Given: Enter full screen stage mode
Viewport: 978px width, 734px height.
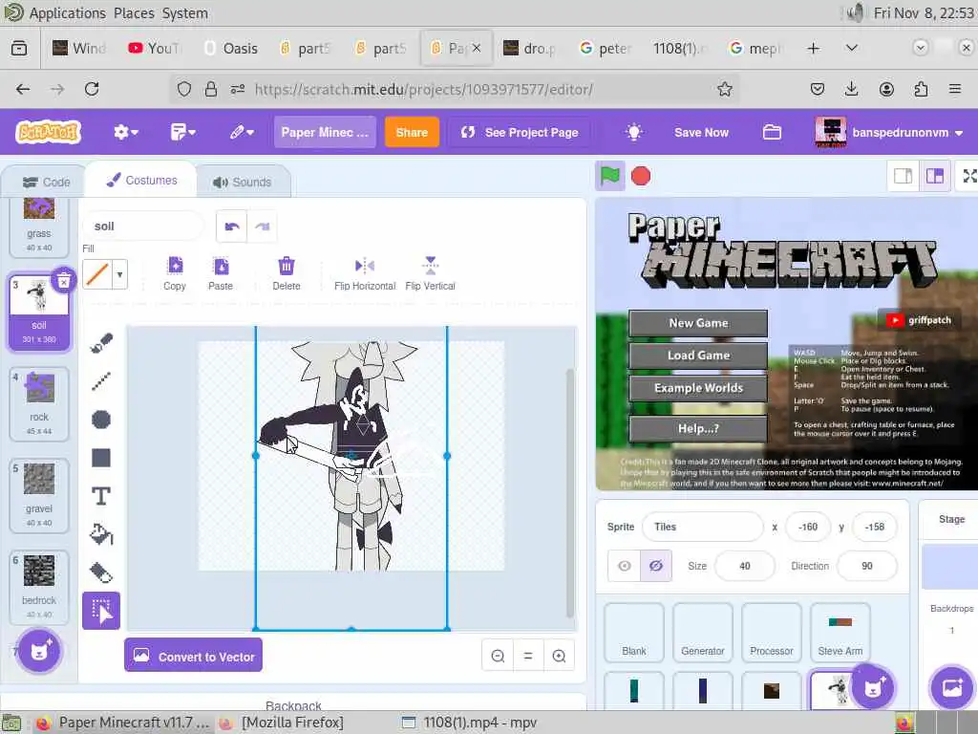Looking at the screenshot, I should tap(968, 176).
